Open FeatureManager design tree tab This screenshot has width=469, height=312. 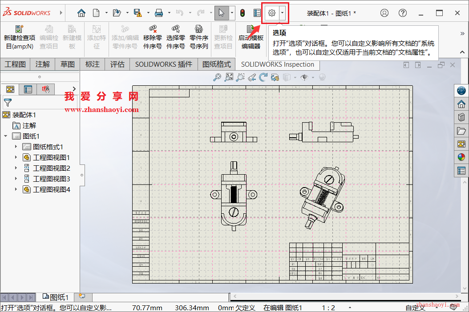[x=10, y=89]
